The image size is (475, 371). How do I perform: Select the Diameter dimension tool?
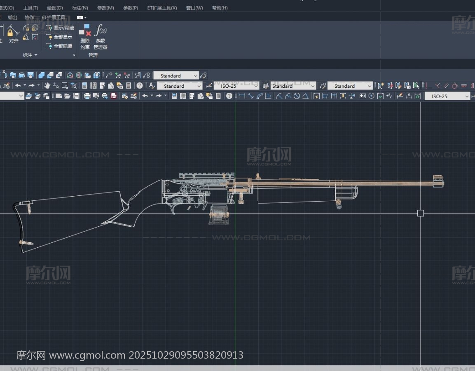[x=297, y=96]
